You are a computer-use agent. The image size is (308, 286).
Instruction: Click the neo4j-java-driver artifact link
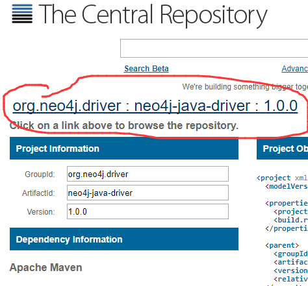tap(192, 106)
